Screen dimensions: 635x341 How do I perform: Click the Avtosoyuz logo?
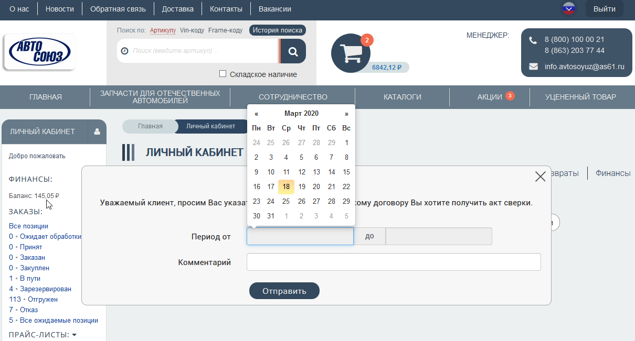click(39, 52)
